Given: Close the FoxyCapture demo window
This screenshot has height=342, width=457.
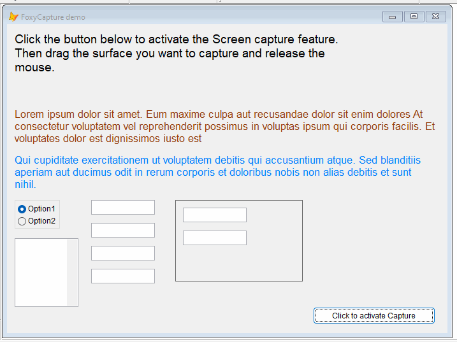Looking at the screenshot, I should 436,17.
